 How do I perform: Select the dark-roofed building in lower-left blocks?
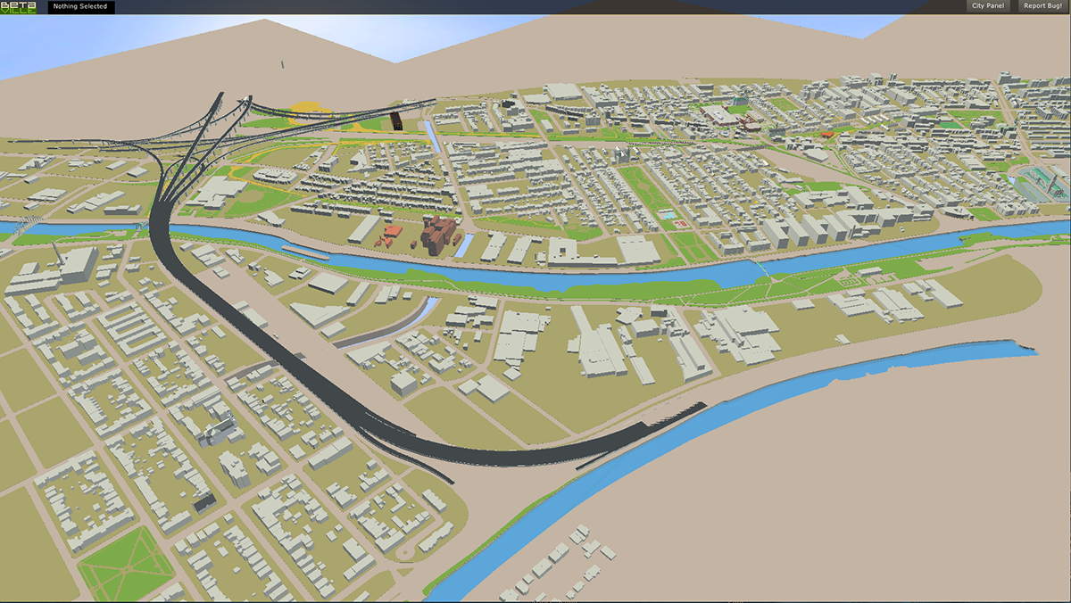(204, 502)
